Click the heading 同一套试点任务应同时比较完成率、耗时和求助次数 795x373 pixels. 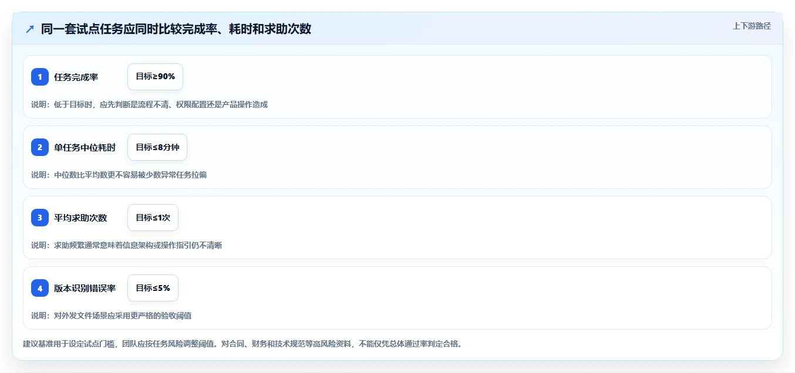(x=176, y=29)
